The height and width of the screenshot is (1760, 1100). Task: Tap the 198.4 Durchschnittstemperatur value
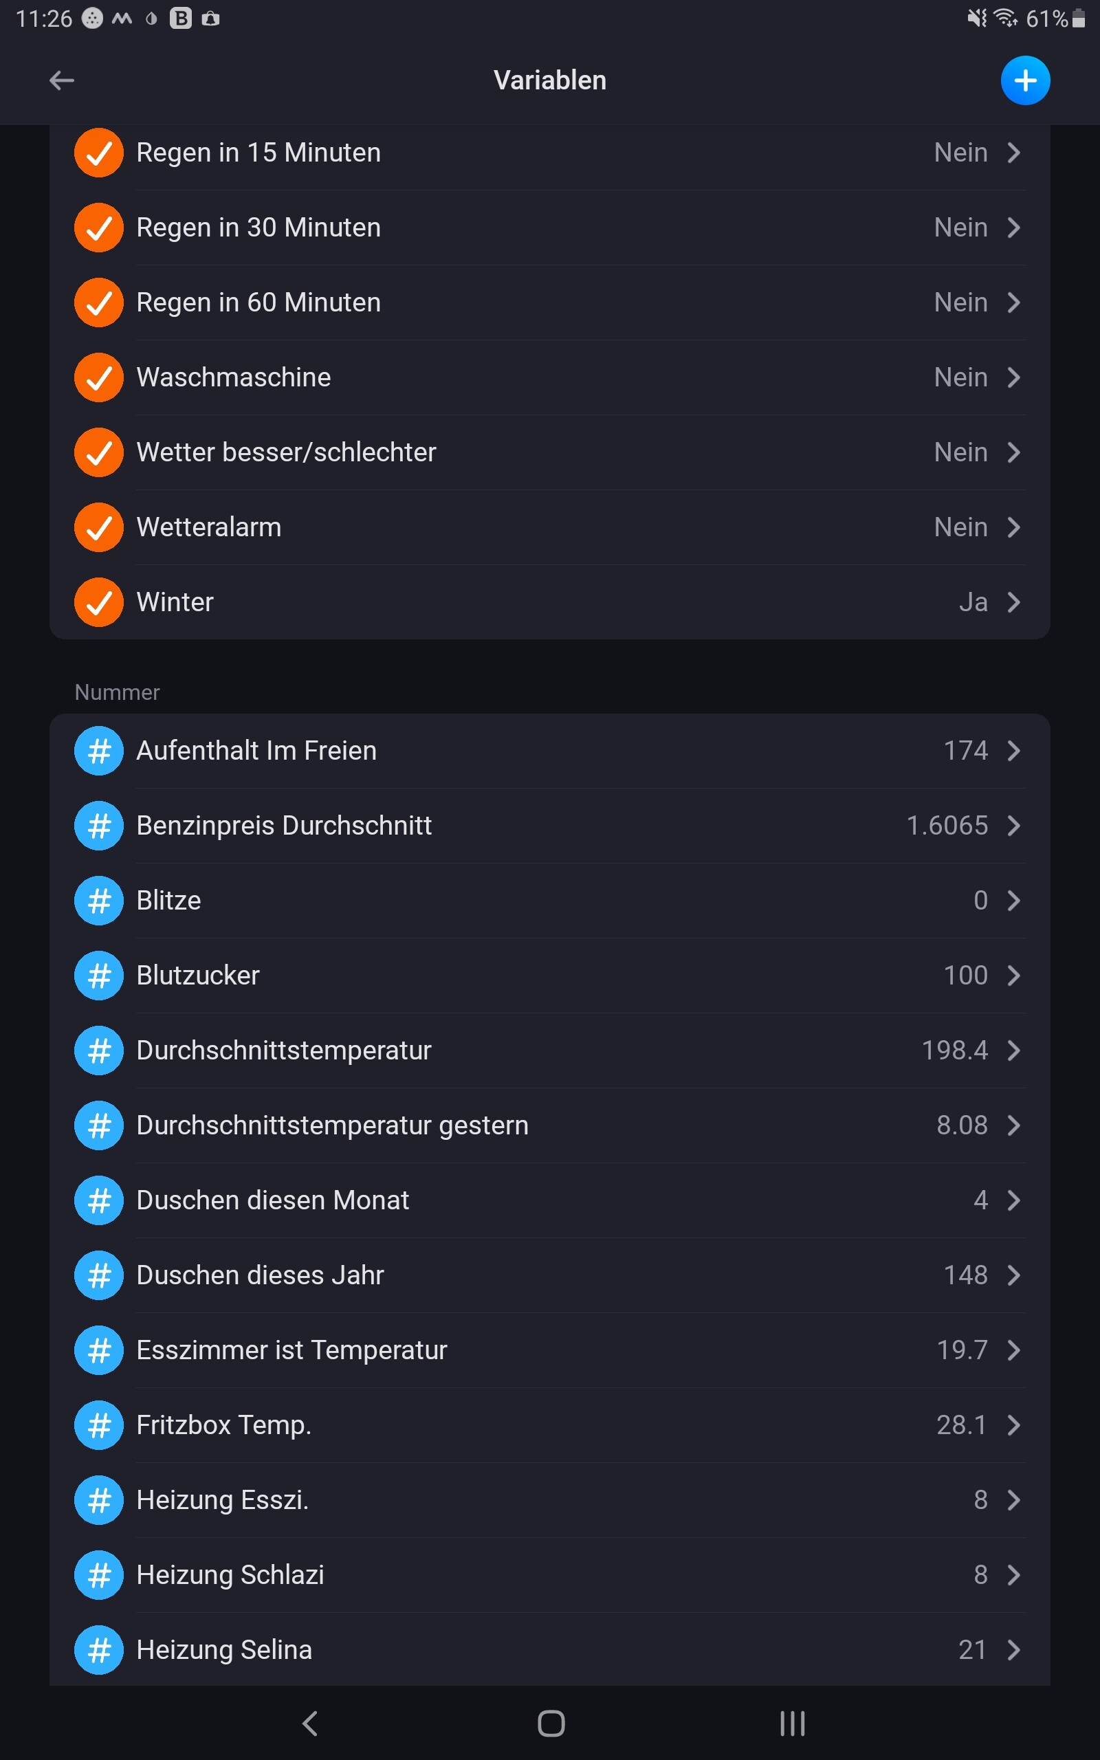point(954,1050)
